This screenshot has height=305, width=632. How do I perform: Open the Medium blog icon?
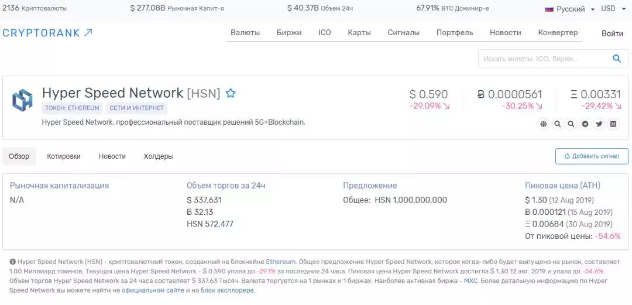point(613,124)
